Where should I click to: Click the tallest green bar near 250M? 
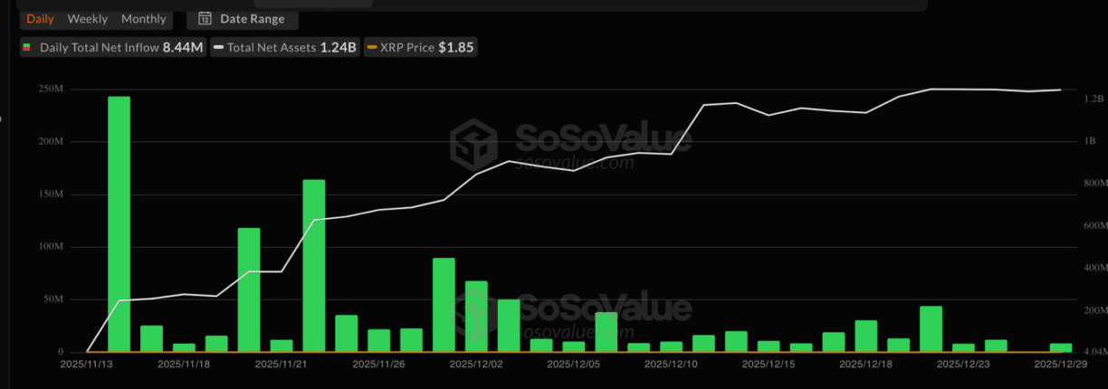[x=119, y=223]
